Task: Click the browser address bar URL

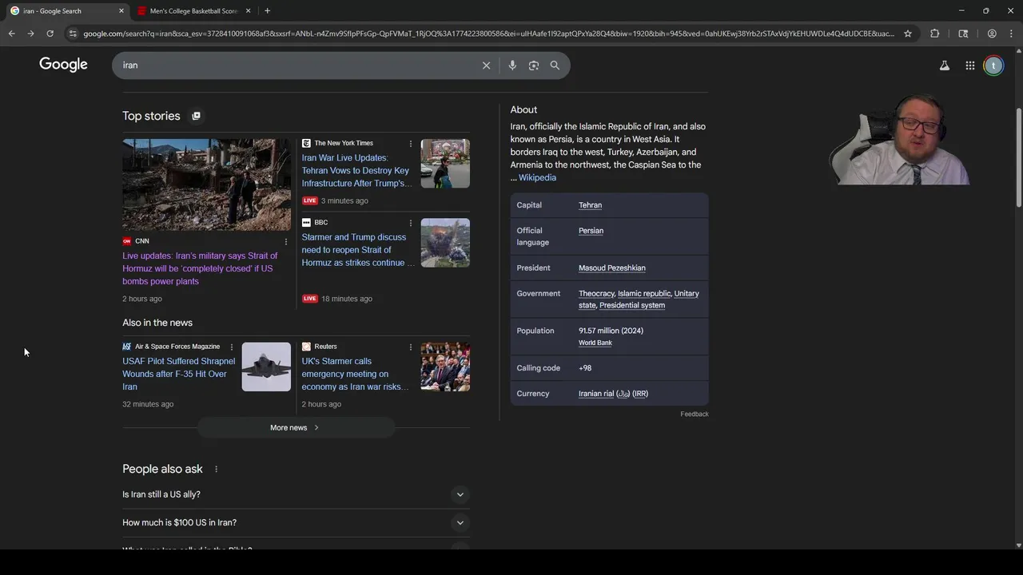Action: [x=488, y=34]
